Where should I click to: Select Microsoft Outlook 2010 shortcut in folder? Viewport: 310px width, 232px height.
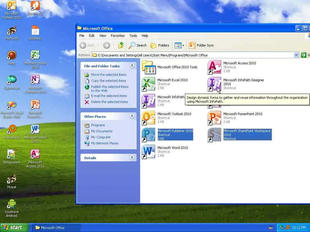[x=166, y=118]
